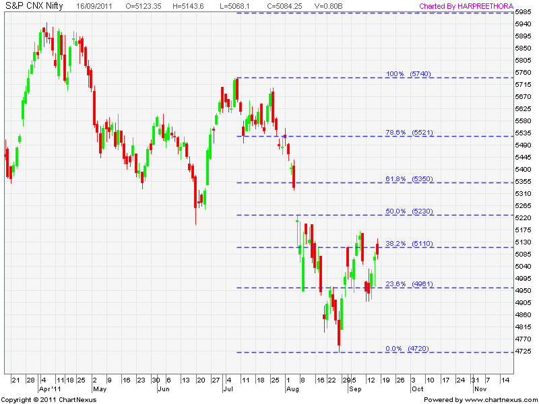Click the 5220 price axis label

pos(523,217)
